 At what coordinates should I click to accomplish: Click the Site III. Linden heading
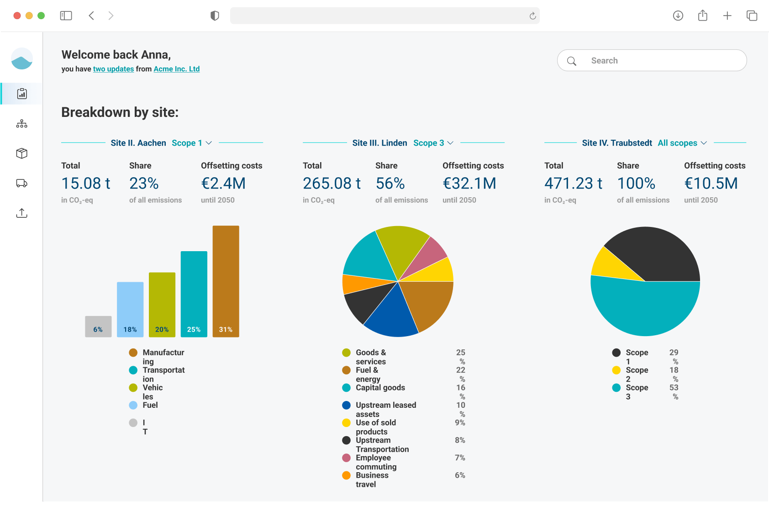click(x=379, y=143)
